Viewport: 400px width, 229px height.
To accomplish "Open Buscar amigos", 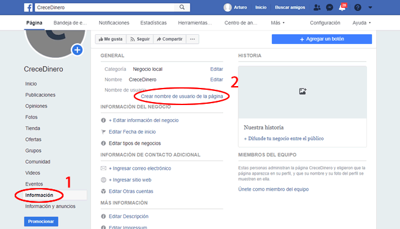I will [290, 7].
